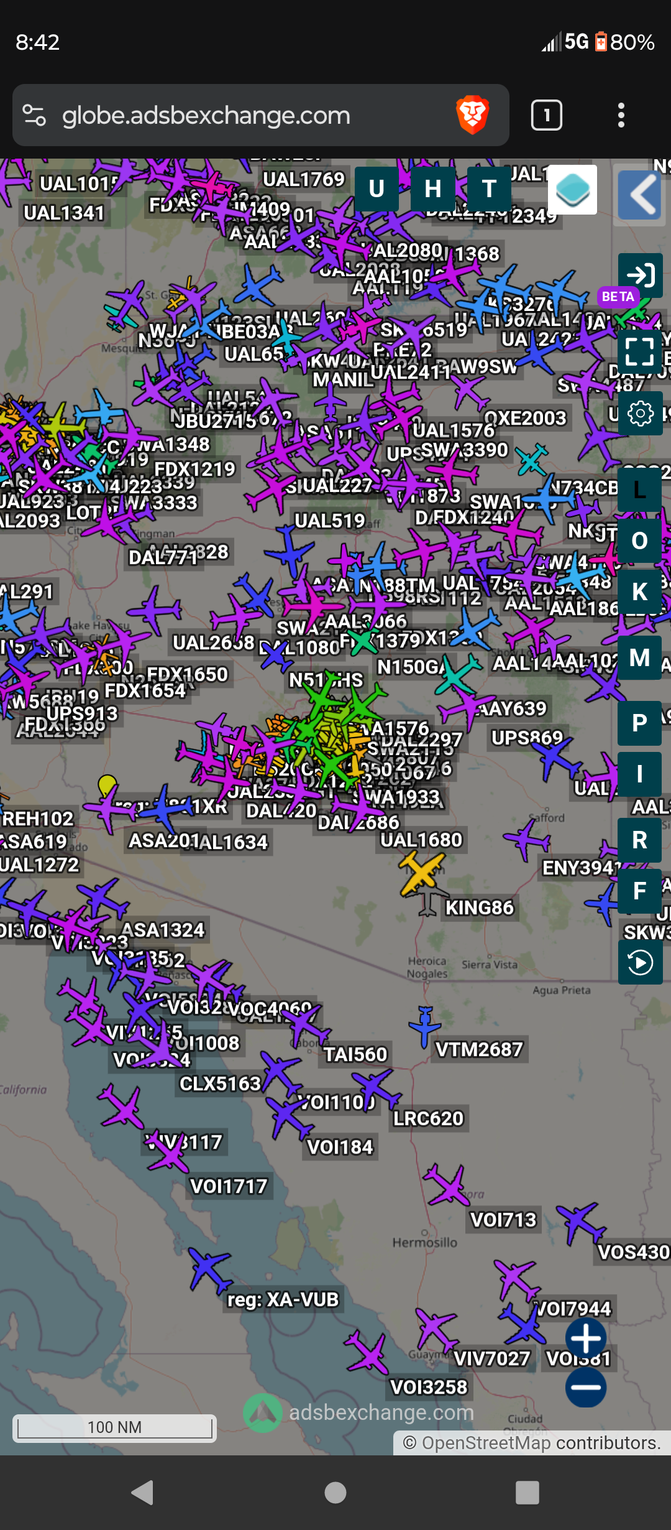Viewport: 671px width, 1530px height.
Task: Tap the CLX5163 flight label
Action: click(221, 1083)
